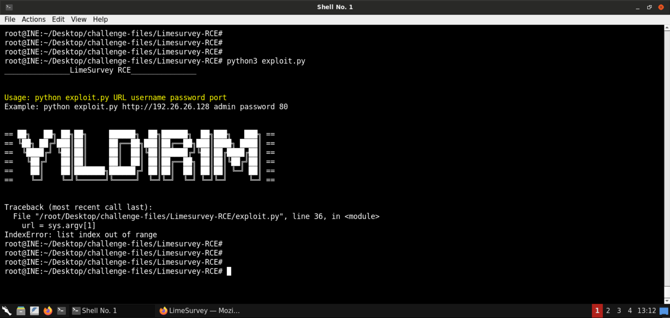Click the clock showing 13:12
Image resolution: width=670 pixels, height=318 pixels.
[x=646, y=311]
